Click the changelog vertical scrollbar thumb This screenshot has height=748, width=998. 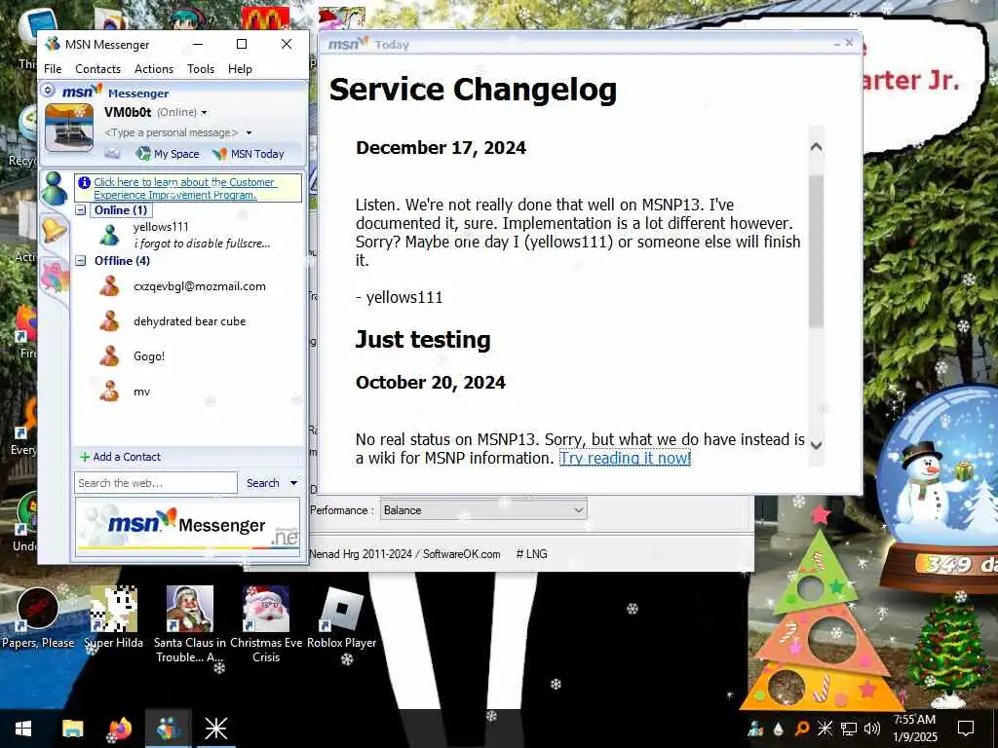tap(816, 251)
